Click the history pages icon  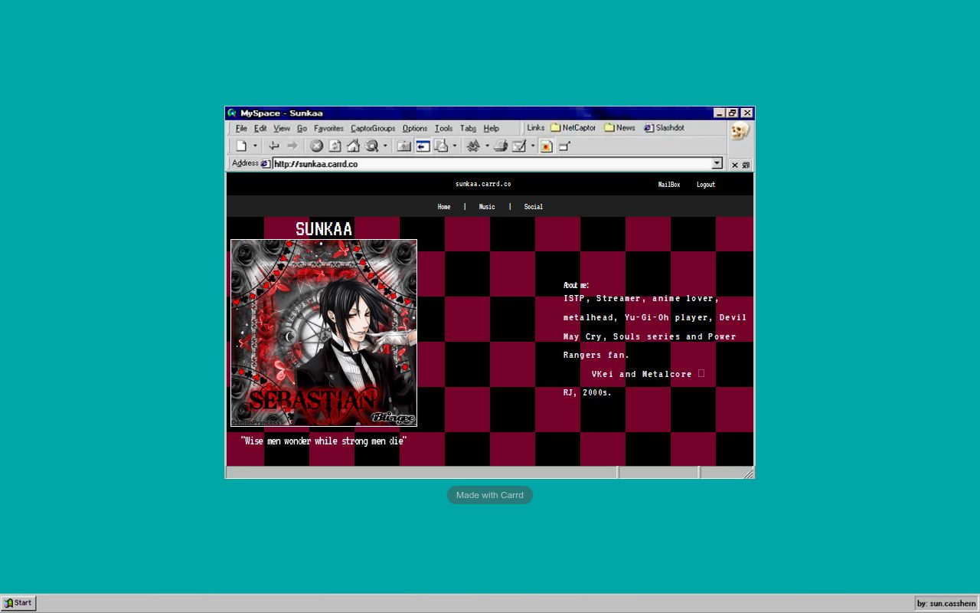tap(441, 146)
